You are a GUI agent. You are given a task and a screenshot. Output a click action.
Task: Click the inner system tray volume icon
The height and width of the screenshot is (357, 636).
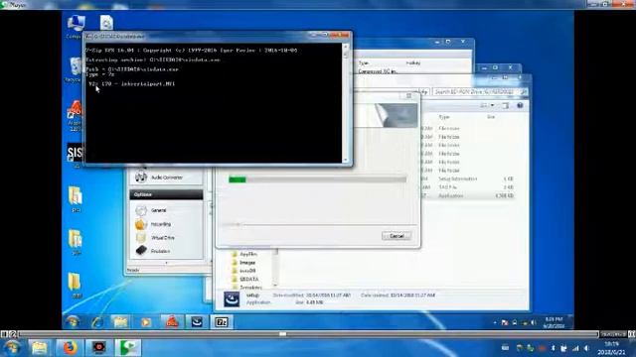coord(534,322)
